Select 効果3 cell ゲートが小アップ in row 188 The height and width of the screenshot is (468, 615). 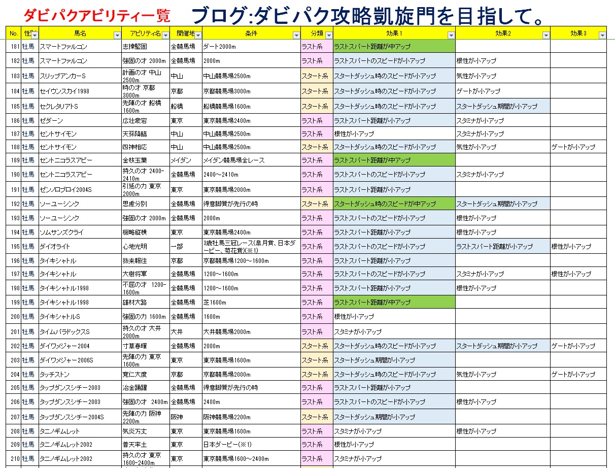tap(578, 147)
